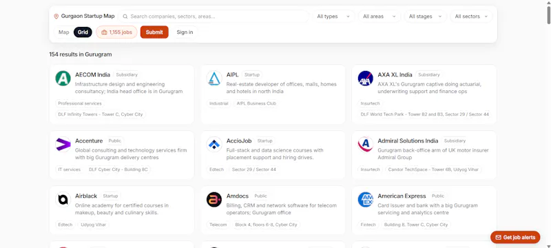
Task: Click the Candor TechSpace location tag
Action: tap(433, 169)
